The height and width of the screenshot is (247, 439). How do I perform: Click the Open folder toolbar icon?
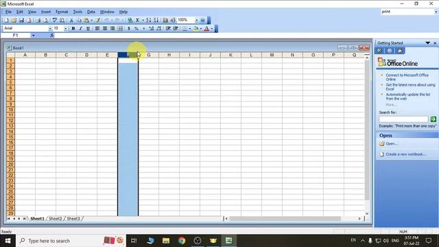(14, 20)
